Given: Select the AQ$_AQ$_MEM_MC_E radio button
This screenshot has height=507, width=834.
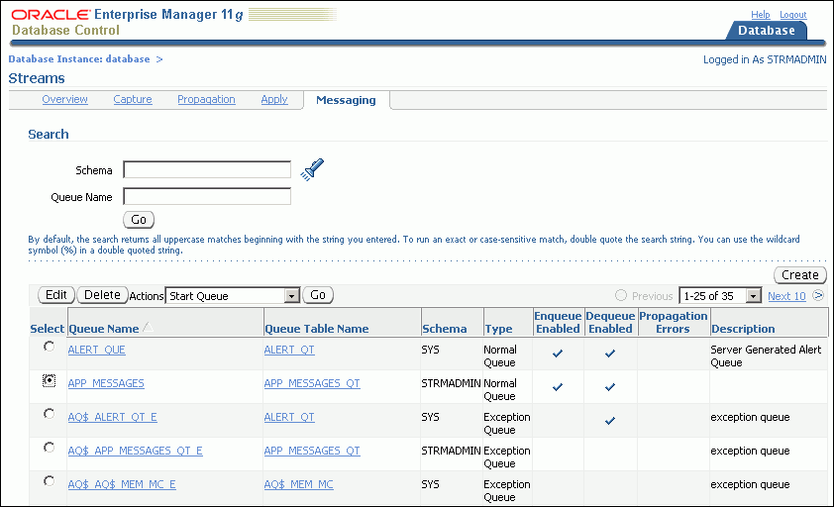Looking at the screenshot, I should point(49,481).
